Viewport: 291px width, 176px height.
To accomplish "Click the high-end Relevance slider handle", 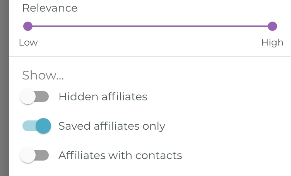I will [272, 26].
